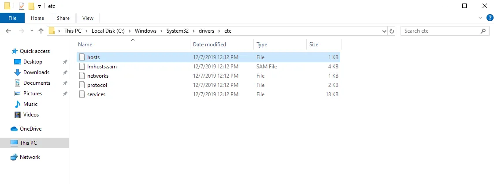The height and width of the screenshot is (184, 494).
Task: Click SAM File type of lmhosts.sam
Action: pyautogui.click(x=267, y=67)
